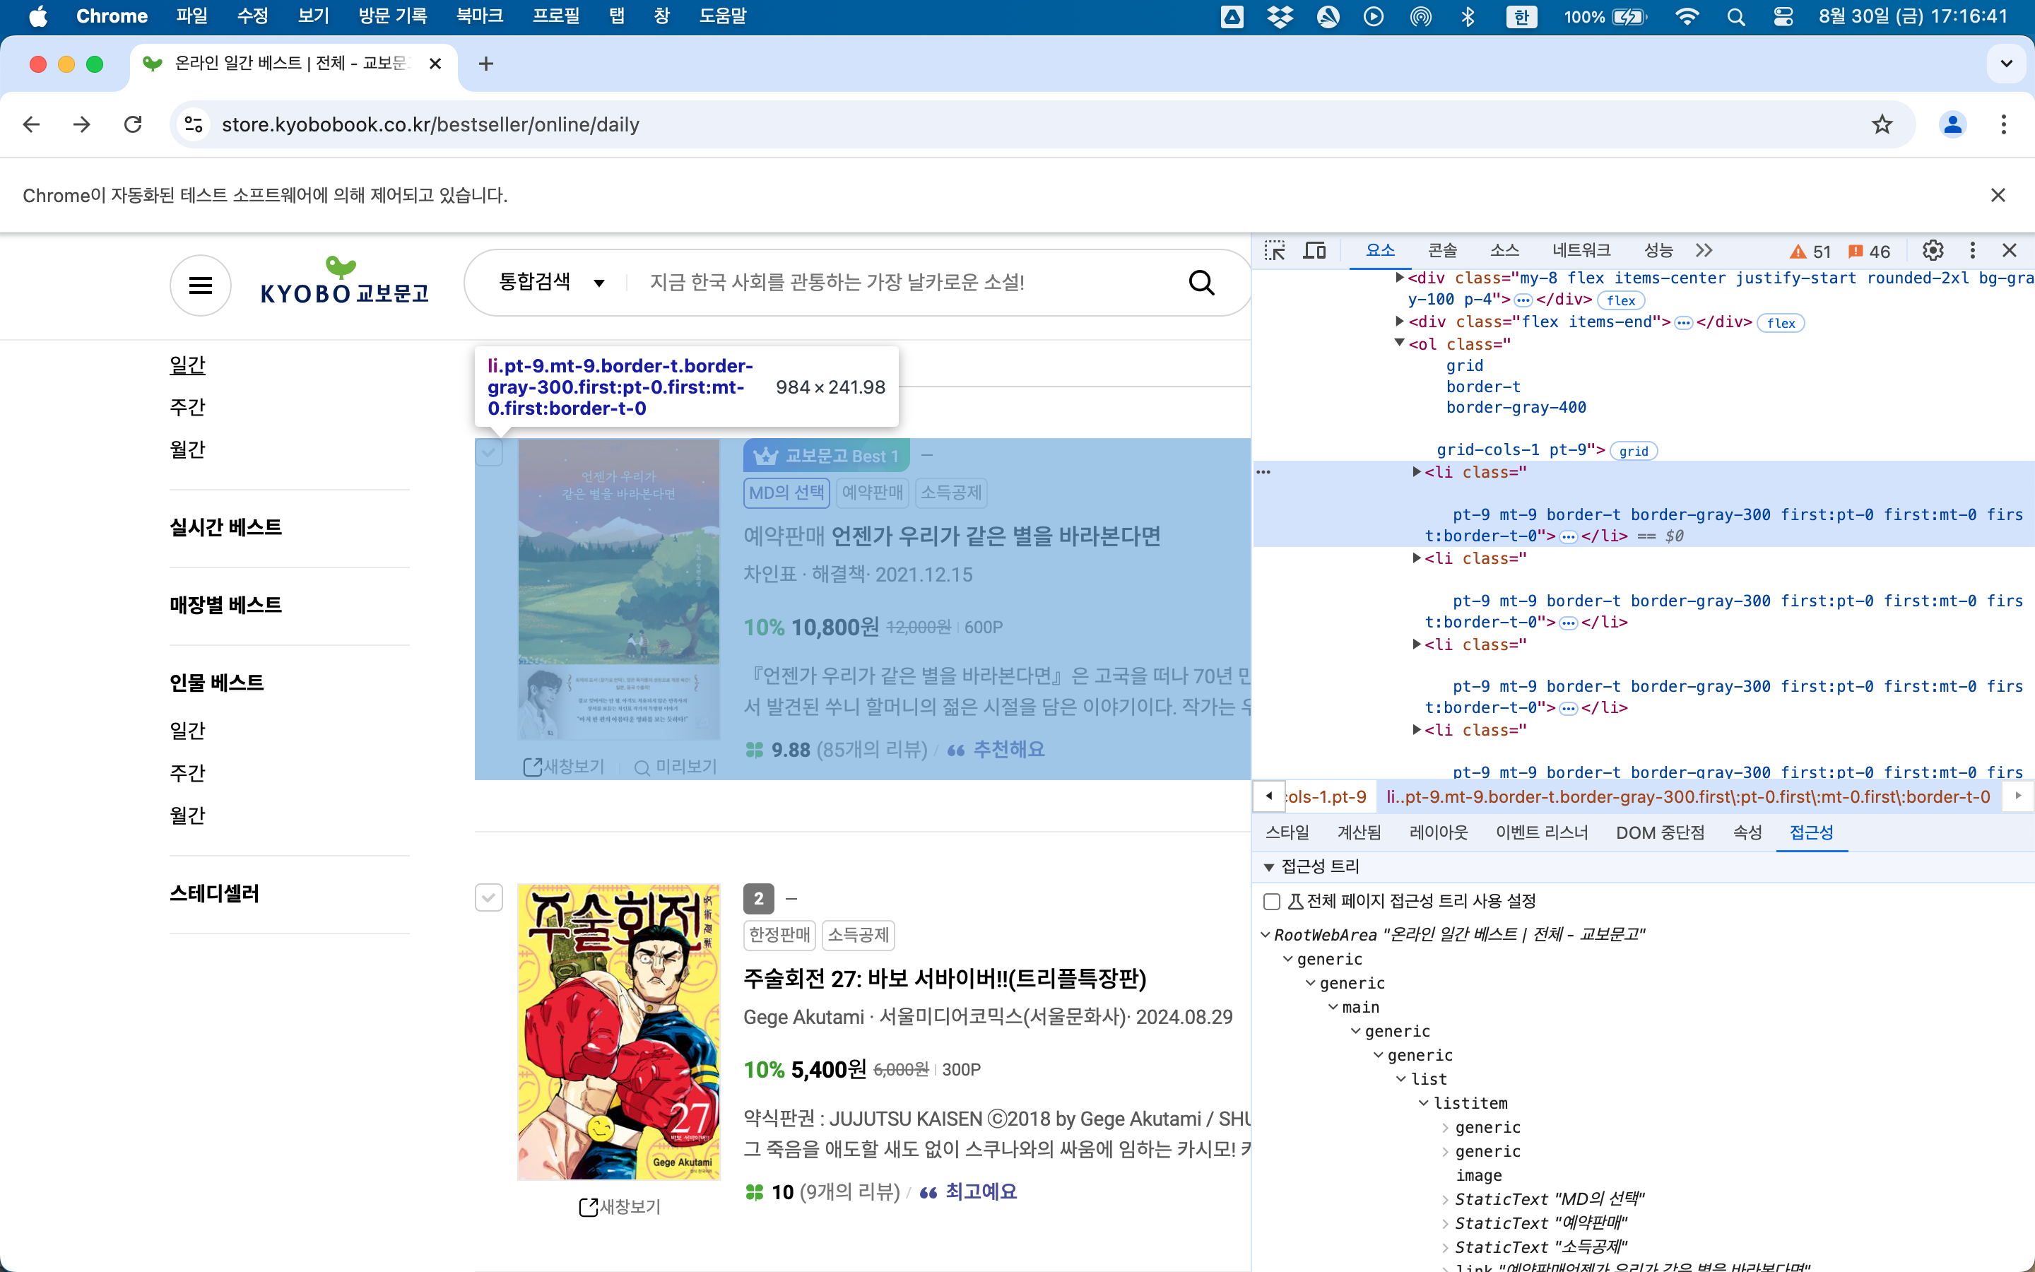Show more DevTools tabs chevron
This screenshot has width=2035, height=1272.
[1704, 251]
